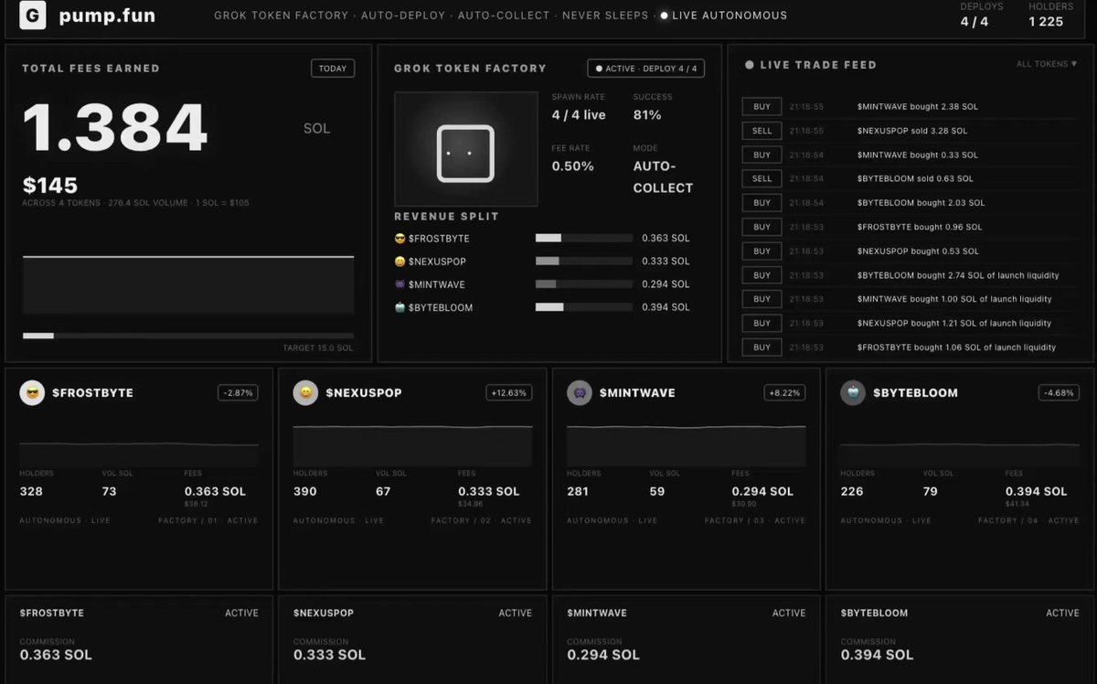
Task: Click the BUY tag for $FROSTBYTE 1.06 SOL launch liquidity
Action: pyautogui.click(x=762, y=347)
